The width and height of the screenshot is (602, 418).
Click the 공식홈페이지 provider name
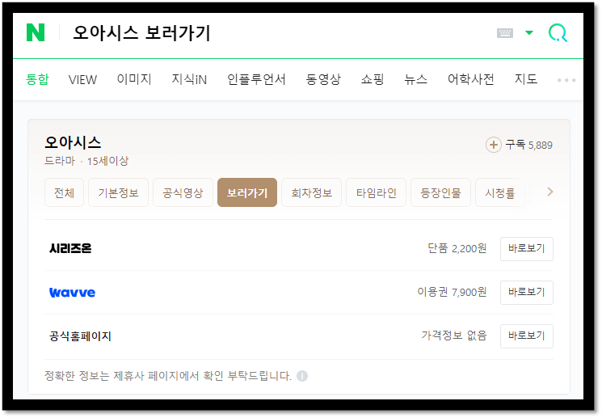80,336
